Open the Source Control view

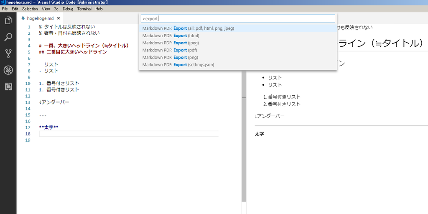8,53
